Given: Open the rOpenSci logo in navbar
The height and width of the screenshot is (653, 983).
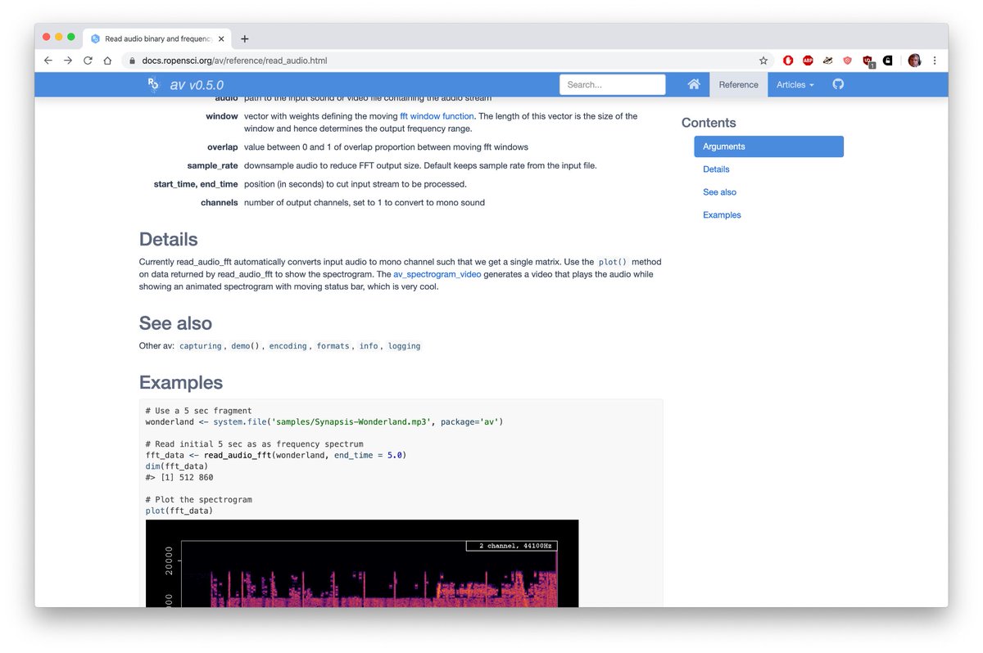Looking at the screenshot, I should point(153,84).
